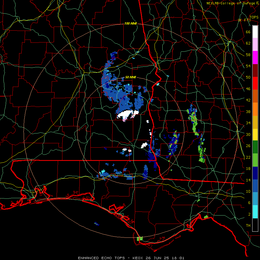The height and width of the screenshot is (260, 260).
Task: Click the '34' legend value
Action: click(248, 123)
